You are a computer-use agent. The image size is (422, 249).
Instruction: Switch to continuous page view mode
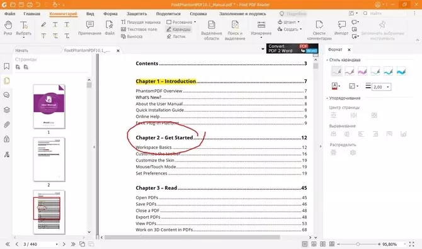point(314,244)
